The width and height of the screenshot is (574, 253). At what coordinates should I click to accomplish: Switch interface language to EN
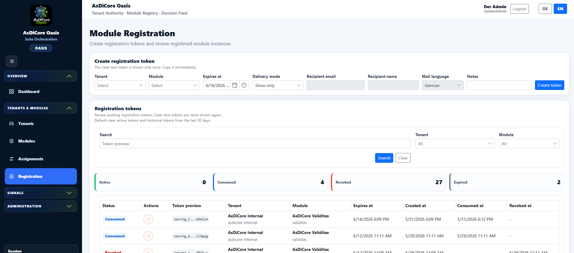[560, 9]
